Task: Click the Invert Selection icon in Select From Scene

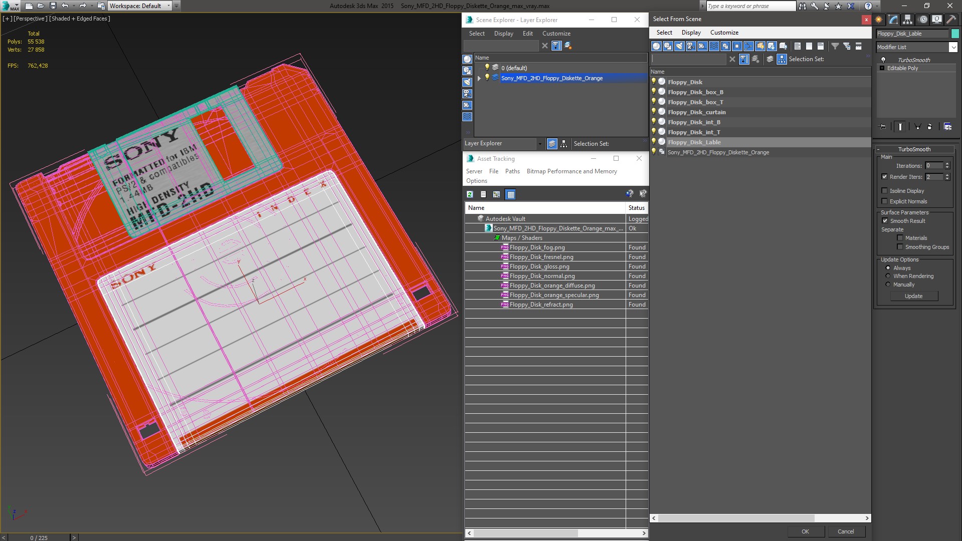Action: coord(821,46)
